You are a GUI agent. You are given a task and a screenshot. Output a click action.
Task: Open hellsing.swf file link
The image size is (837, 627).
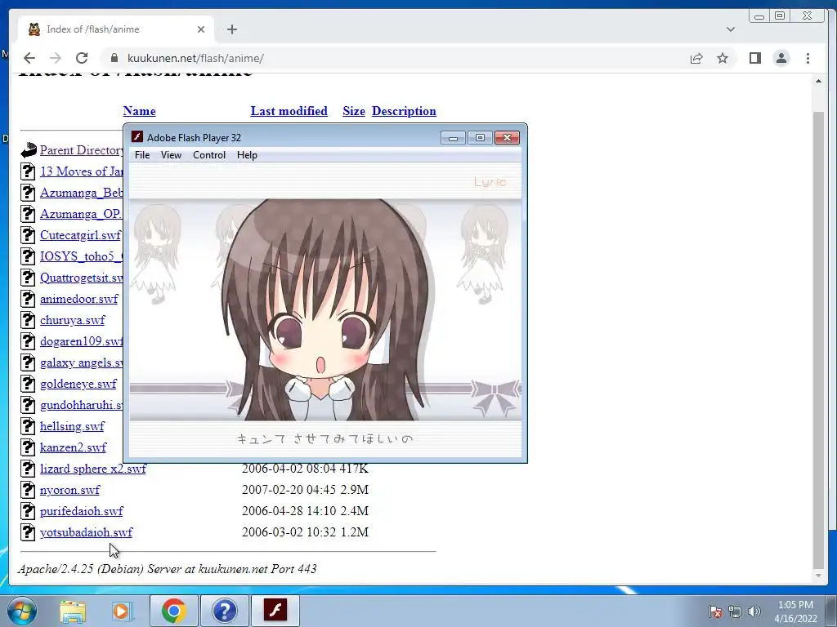[x=72, y=426]
